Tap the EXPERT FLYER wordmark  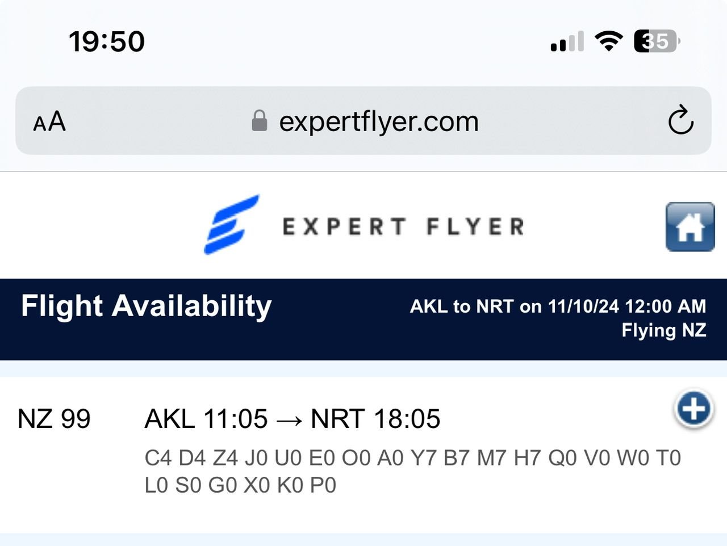[x=403, y=227]
